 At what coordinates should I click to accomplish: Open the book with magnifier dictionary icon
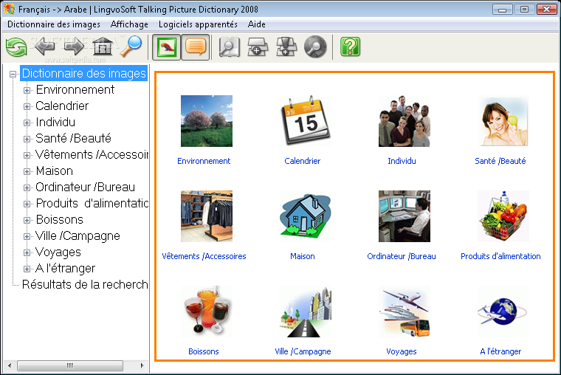230,47
